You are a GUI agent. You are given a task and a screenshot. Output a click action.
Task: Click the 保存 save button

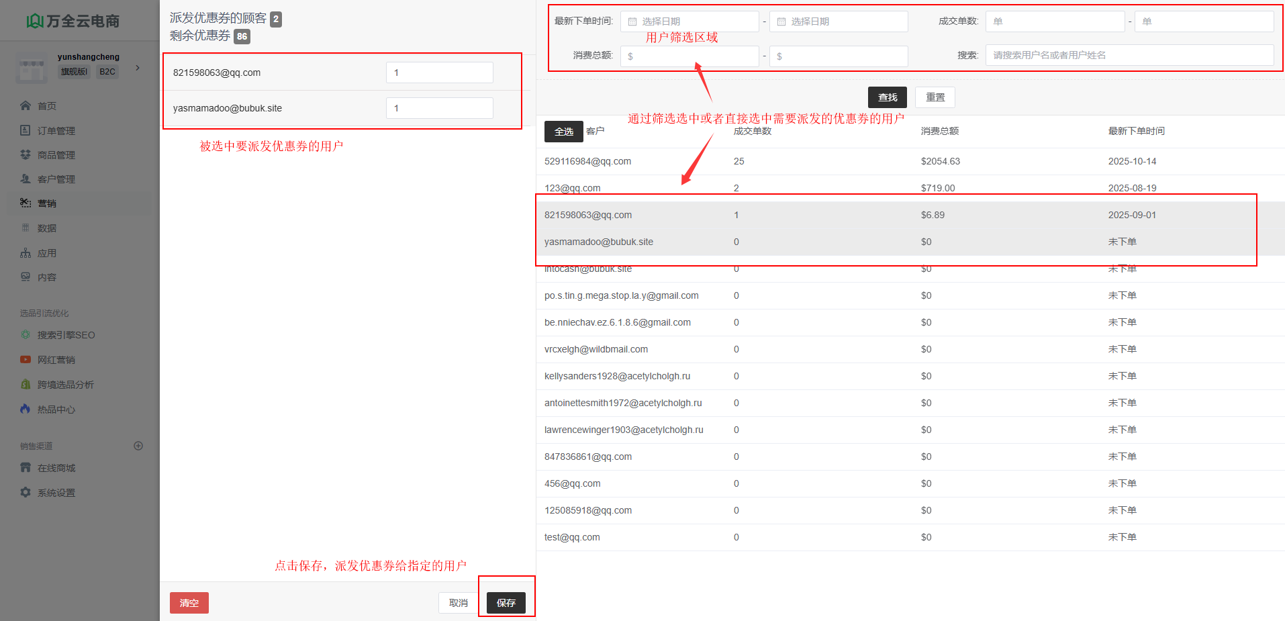[506, 603]
